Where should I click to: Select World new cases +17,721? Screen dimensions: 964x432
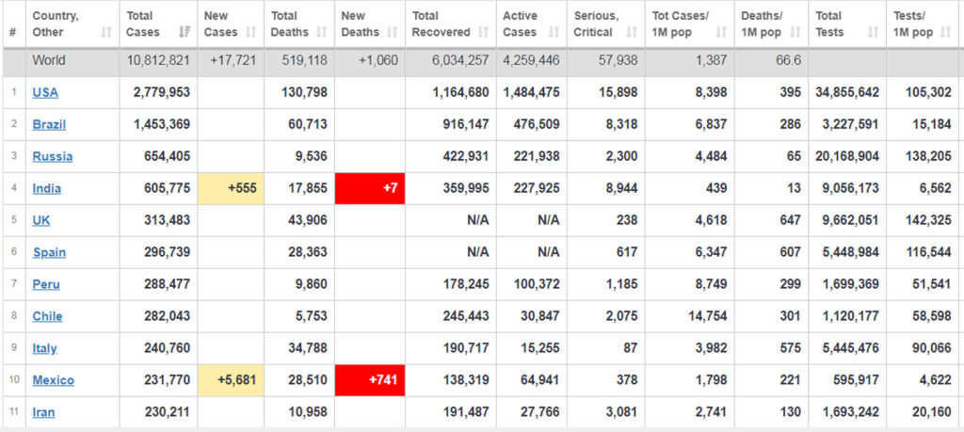tap(233, 61)
